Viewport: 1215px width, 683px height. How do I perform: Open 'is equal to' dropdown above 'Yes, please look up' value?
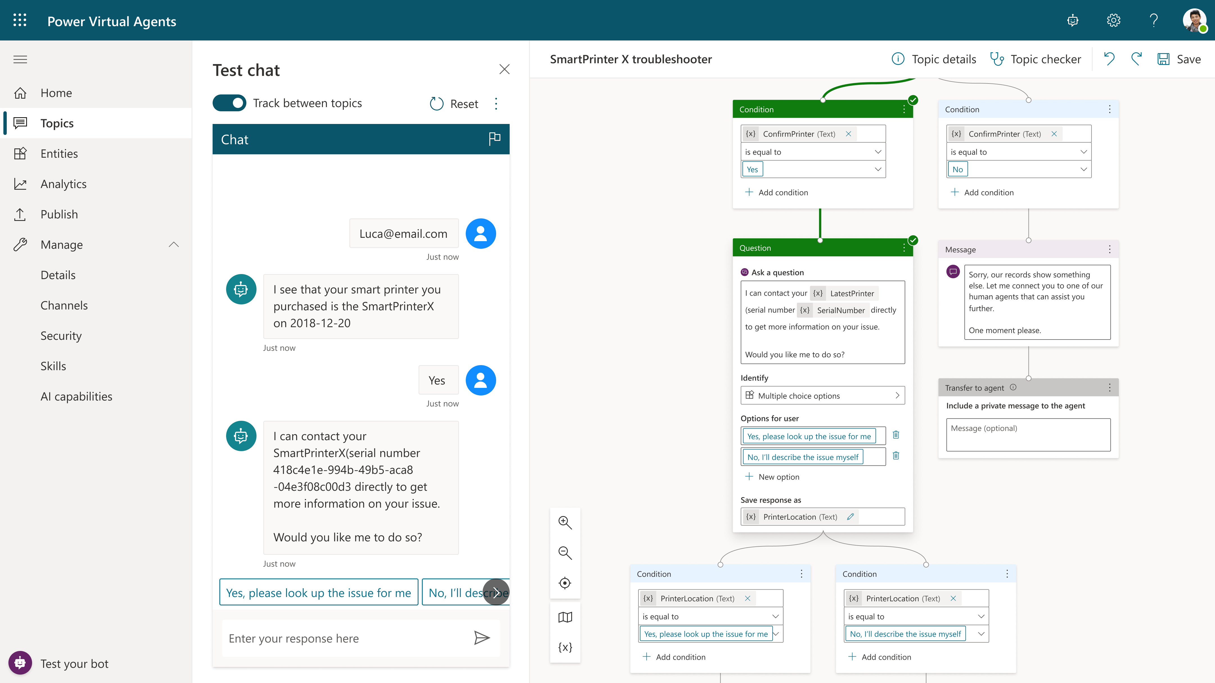(710, 616)
